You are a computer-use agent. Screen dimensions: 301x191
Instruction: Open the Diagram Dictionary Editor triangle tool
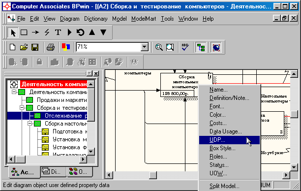tap(69, 32)
